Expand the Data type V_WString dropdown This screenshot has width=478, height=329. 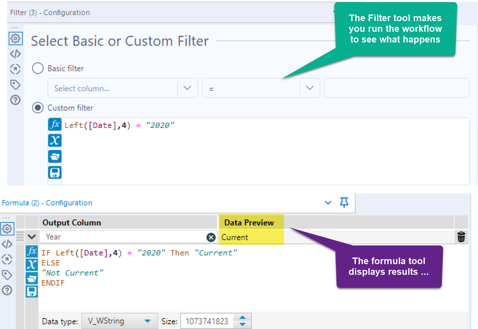point(147,321)
